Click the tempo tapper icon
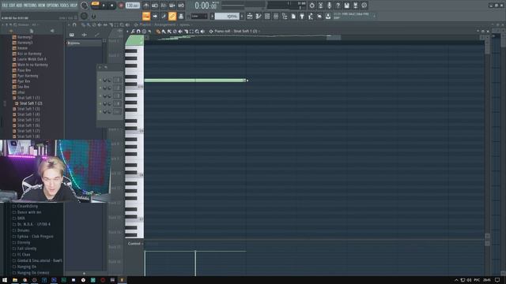The height and width of the screenshot is (284, 506). click(x=311, y=16)
